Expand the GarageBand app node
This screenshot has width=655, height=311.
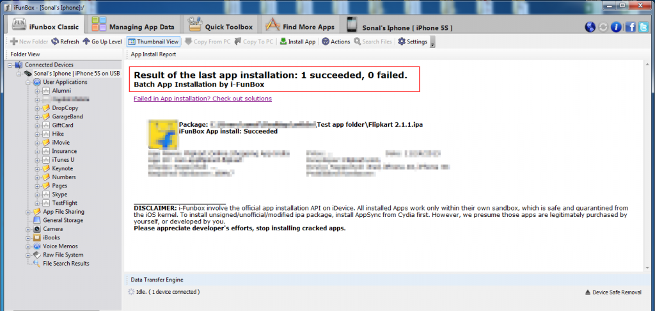click(37, 116)
